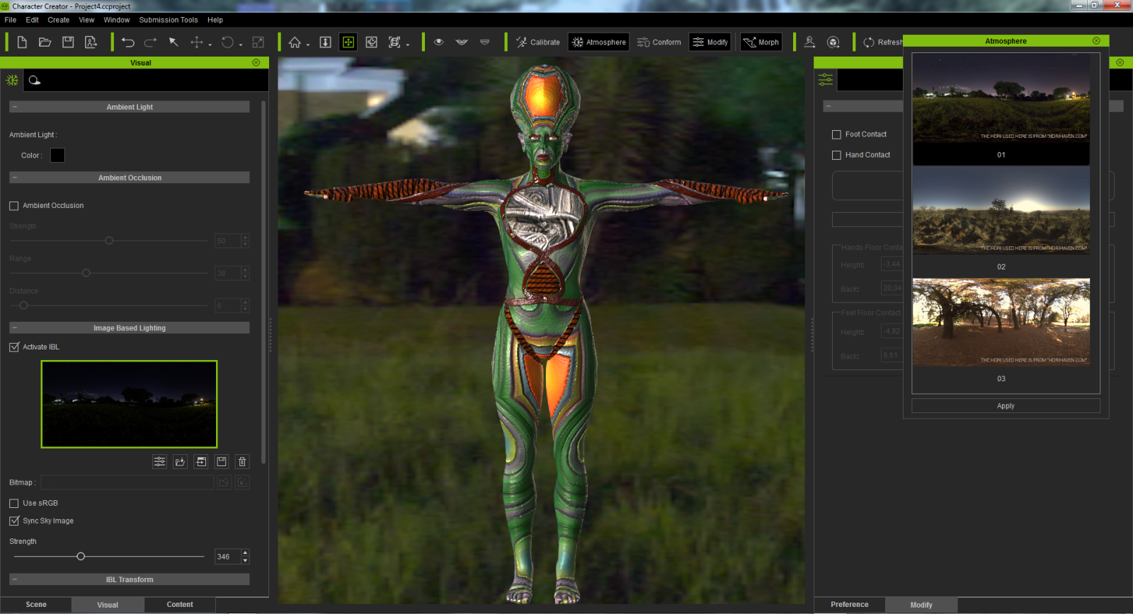Click the 3D cube export icon in the toolbar
The height and width of the screenshot is (614, 1133).
(x=833, y=42)
